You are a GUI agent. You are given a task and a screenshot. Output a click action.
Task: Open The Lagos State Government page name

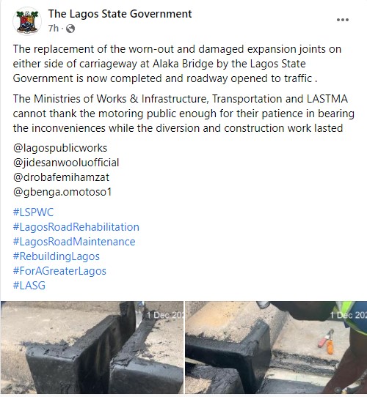point(120,14)
